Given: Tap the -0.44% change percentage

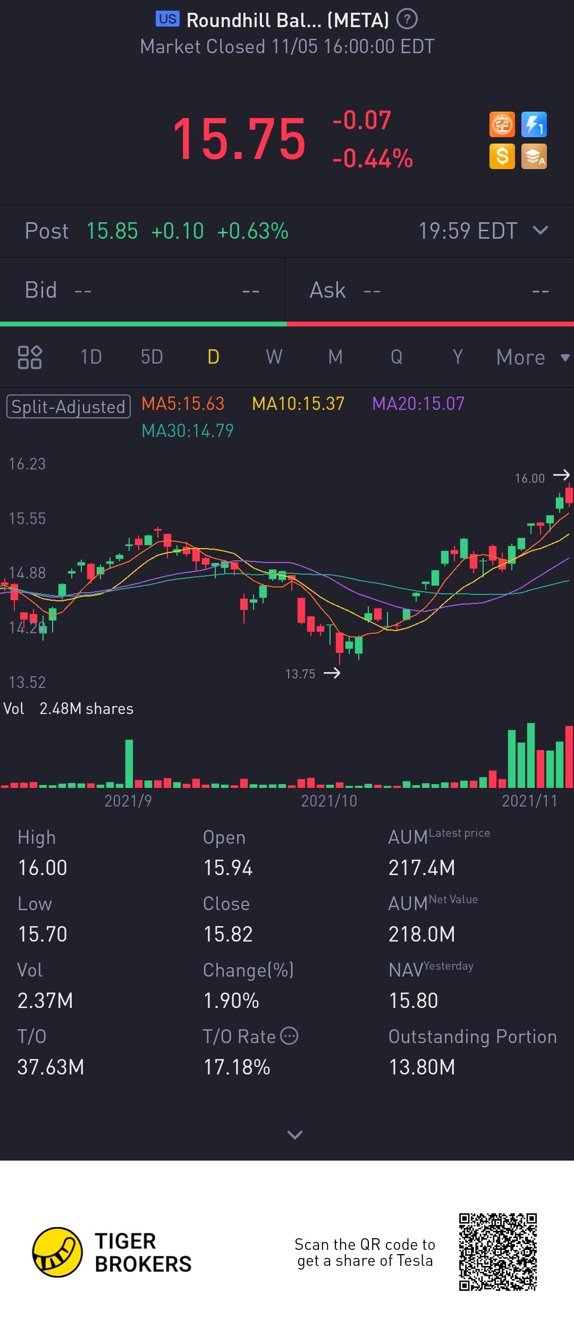Looking at the screenshot, I should point(373,158).
